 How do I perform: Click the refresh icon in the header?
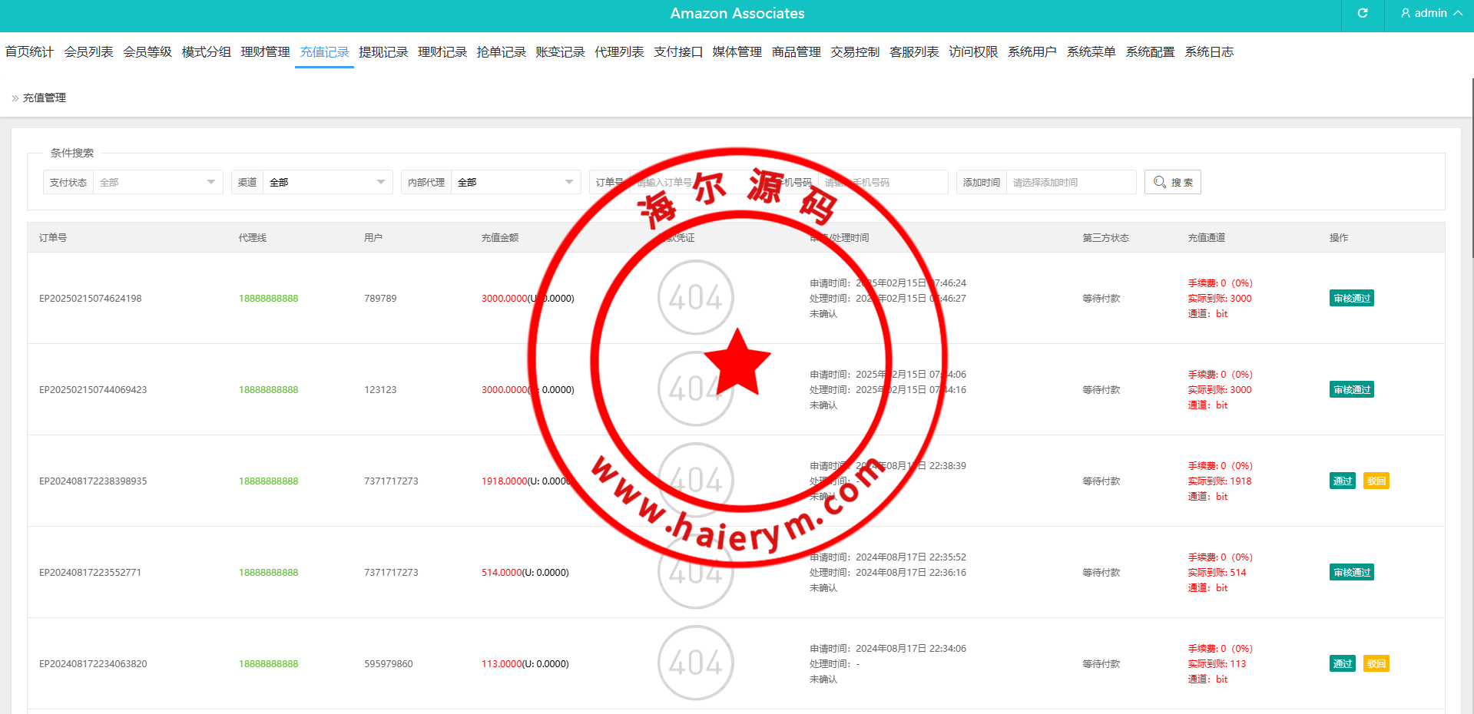[x=1362, y=13]
